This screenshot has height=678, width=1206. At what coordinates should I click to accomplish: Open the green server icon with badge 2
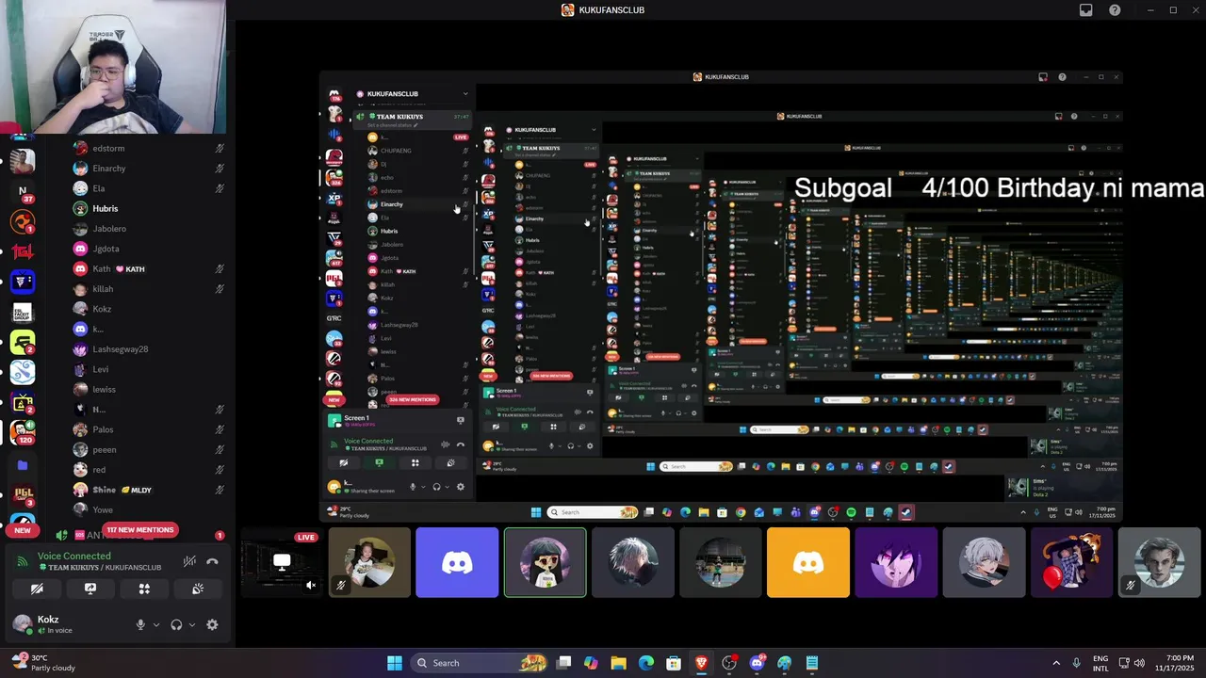(23, 342)
